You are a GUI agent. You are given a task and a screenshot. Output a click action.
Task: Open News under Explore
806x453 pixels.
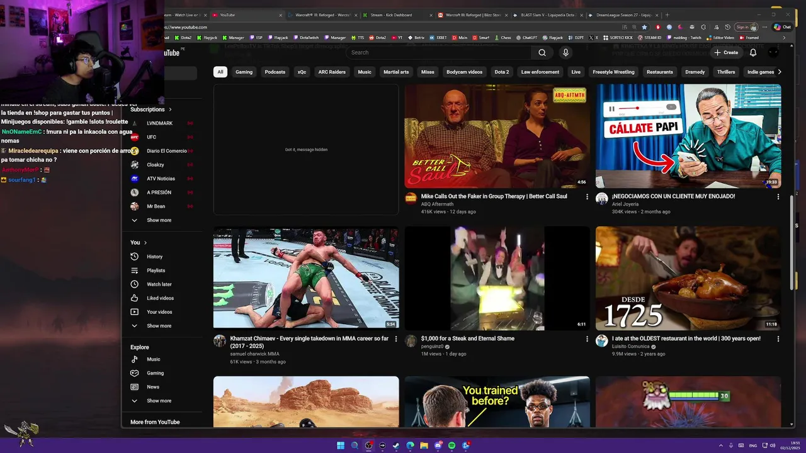[x=153, y=387]
